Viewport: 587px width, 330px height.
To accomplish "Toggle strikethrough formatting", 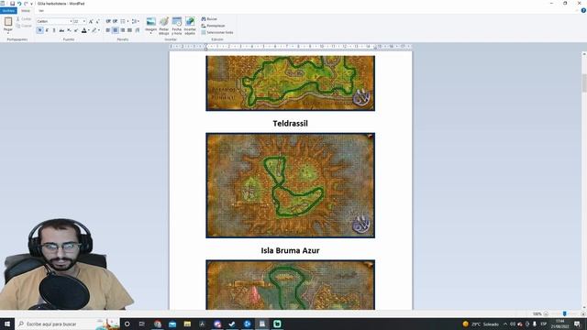I will click(61, 30).
